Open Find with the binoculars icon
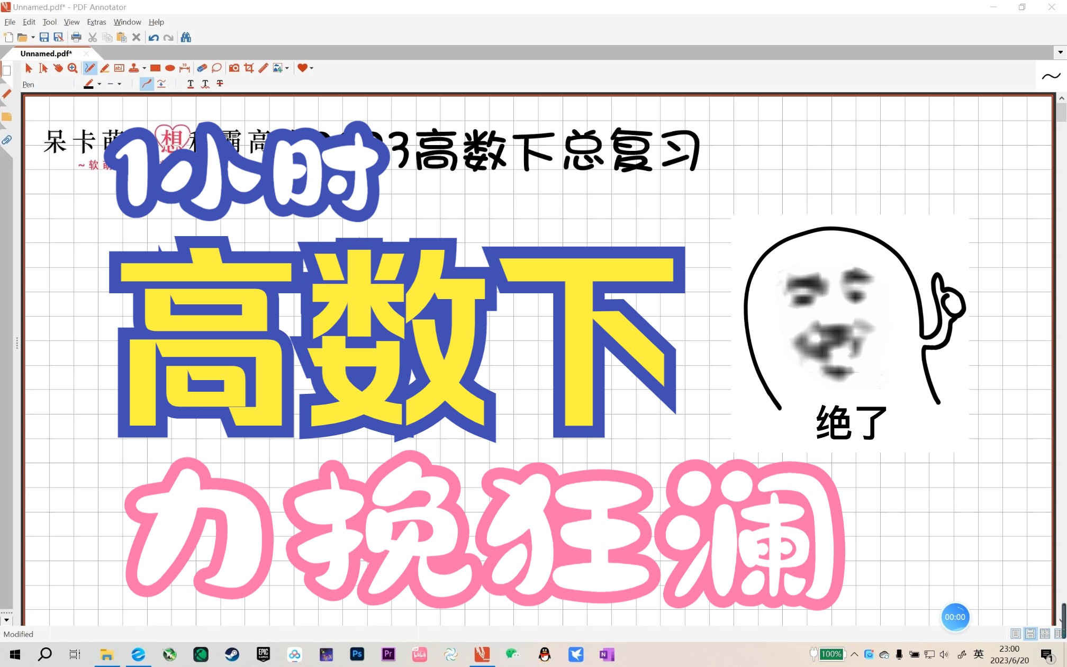 click(x=186, y=37)
